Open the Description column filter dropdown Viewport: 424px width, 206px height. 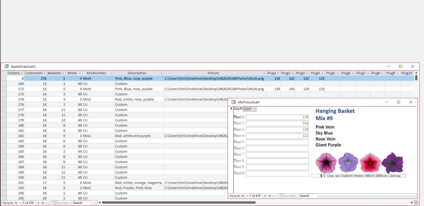point(161,73)
